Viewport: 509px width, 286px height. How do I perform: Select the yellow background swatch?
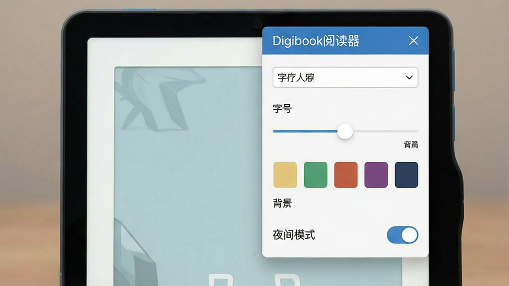(285, 175)
